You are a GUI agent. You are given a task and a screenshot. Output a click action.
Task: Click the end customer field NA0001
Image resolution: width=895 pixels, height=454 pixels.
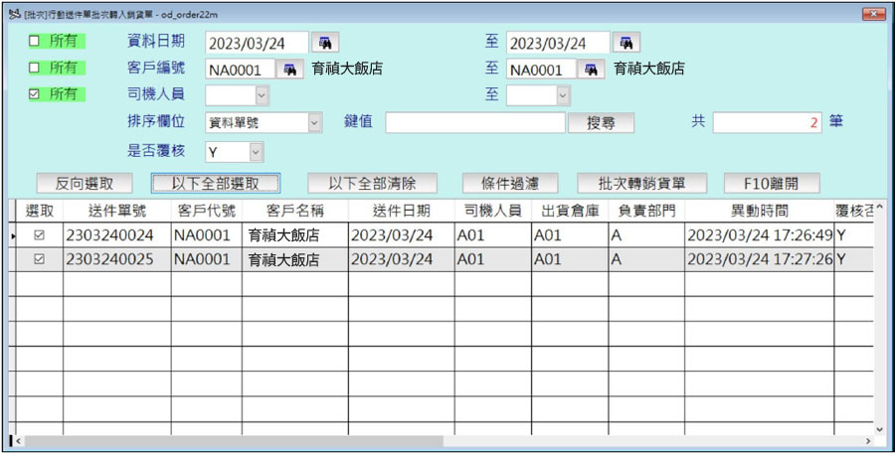click(x=542, y=70)
